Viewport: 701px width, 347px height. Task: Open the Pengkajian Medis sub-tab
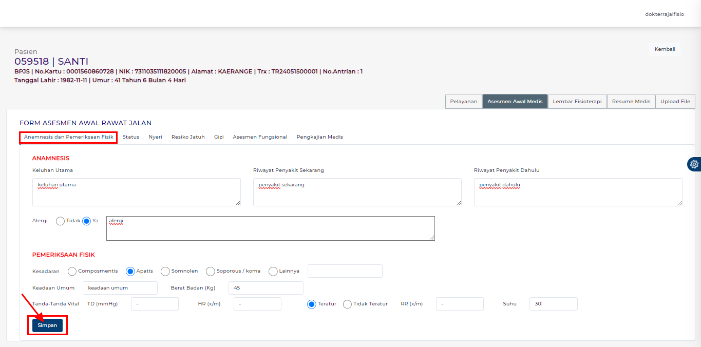point(319,137)
